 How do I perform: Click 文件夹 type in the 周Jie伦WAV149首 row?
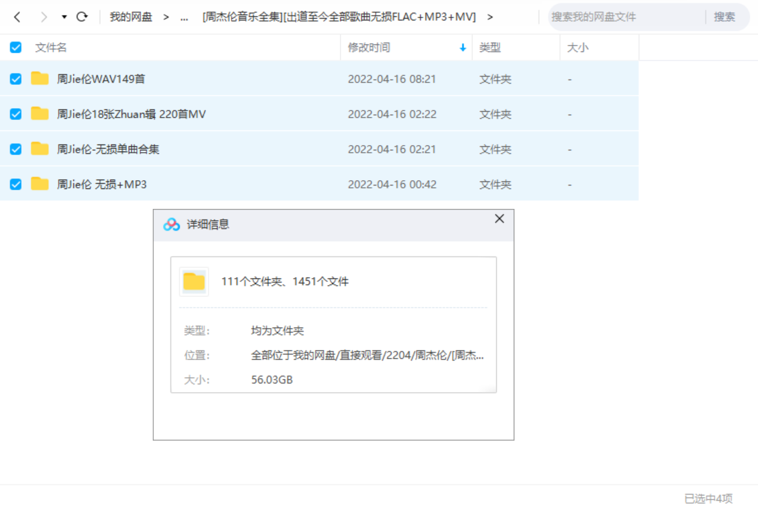(495, 79)
